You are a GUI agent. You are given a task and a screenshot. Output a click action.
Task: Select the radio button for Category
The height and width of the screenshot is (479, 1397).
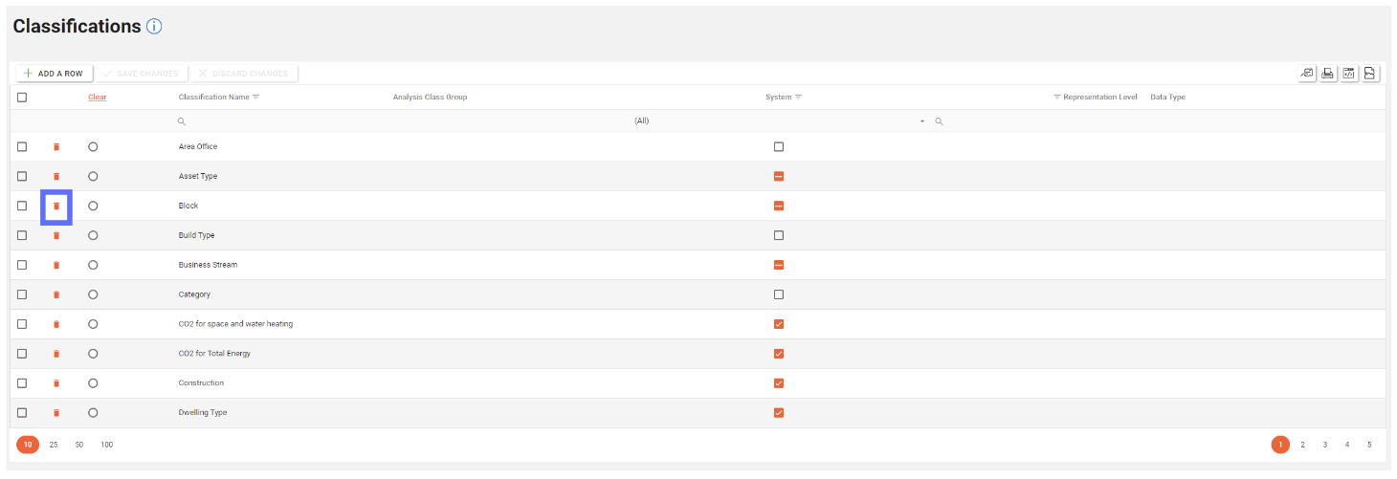(93, 294)
